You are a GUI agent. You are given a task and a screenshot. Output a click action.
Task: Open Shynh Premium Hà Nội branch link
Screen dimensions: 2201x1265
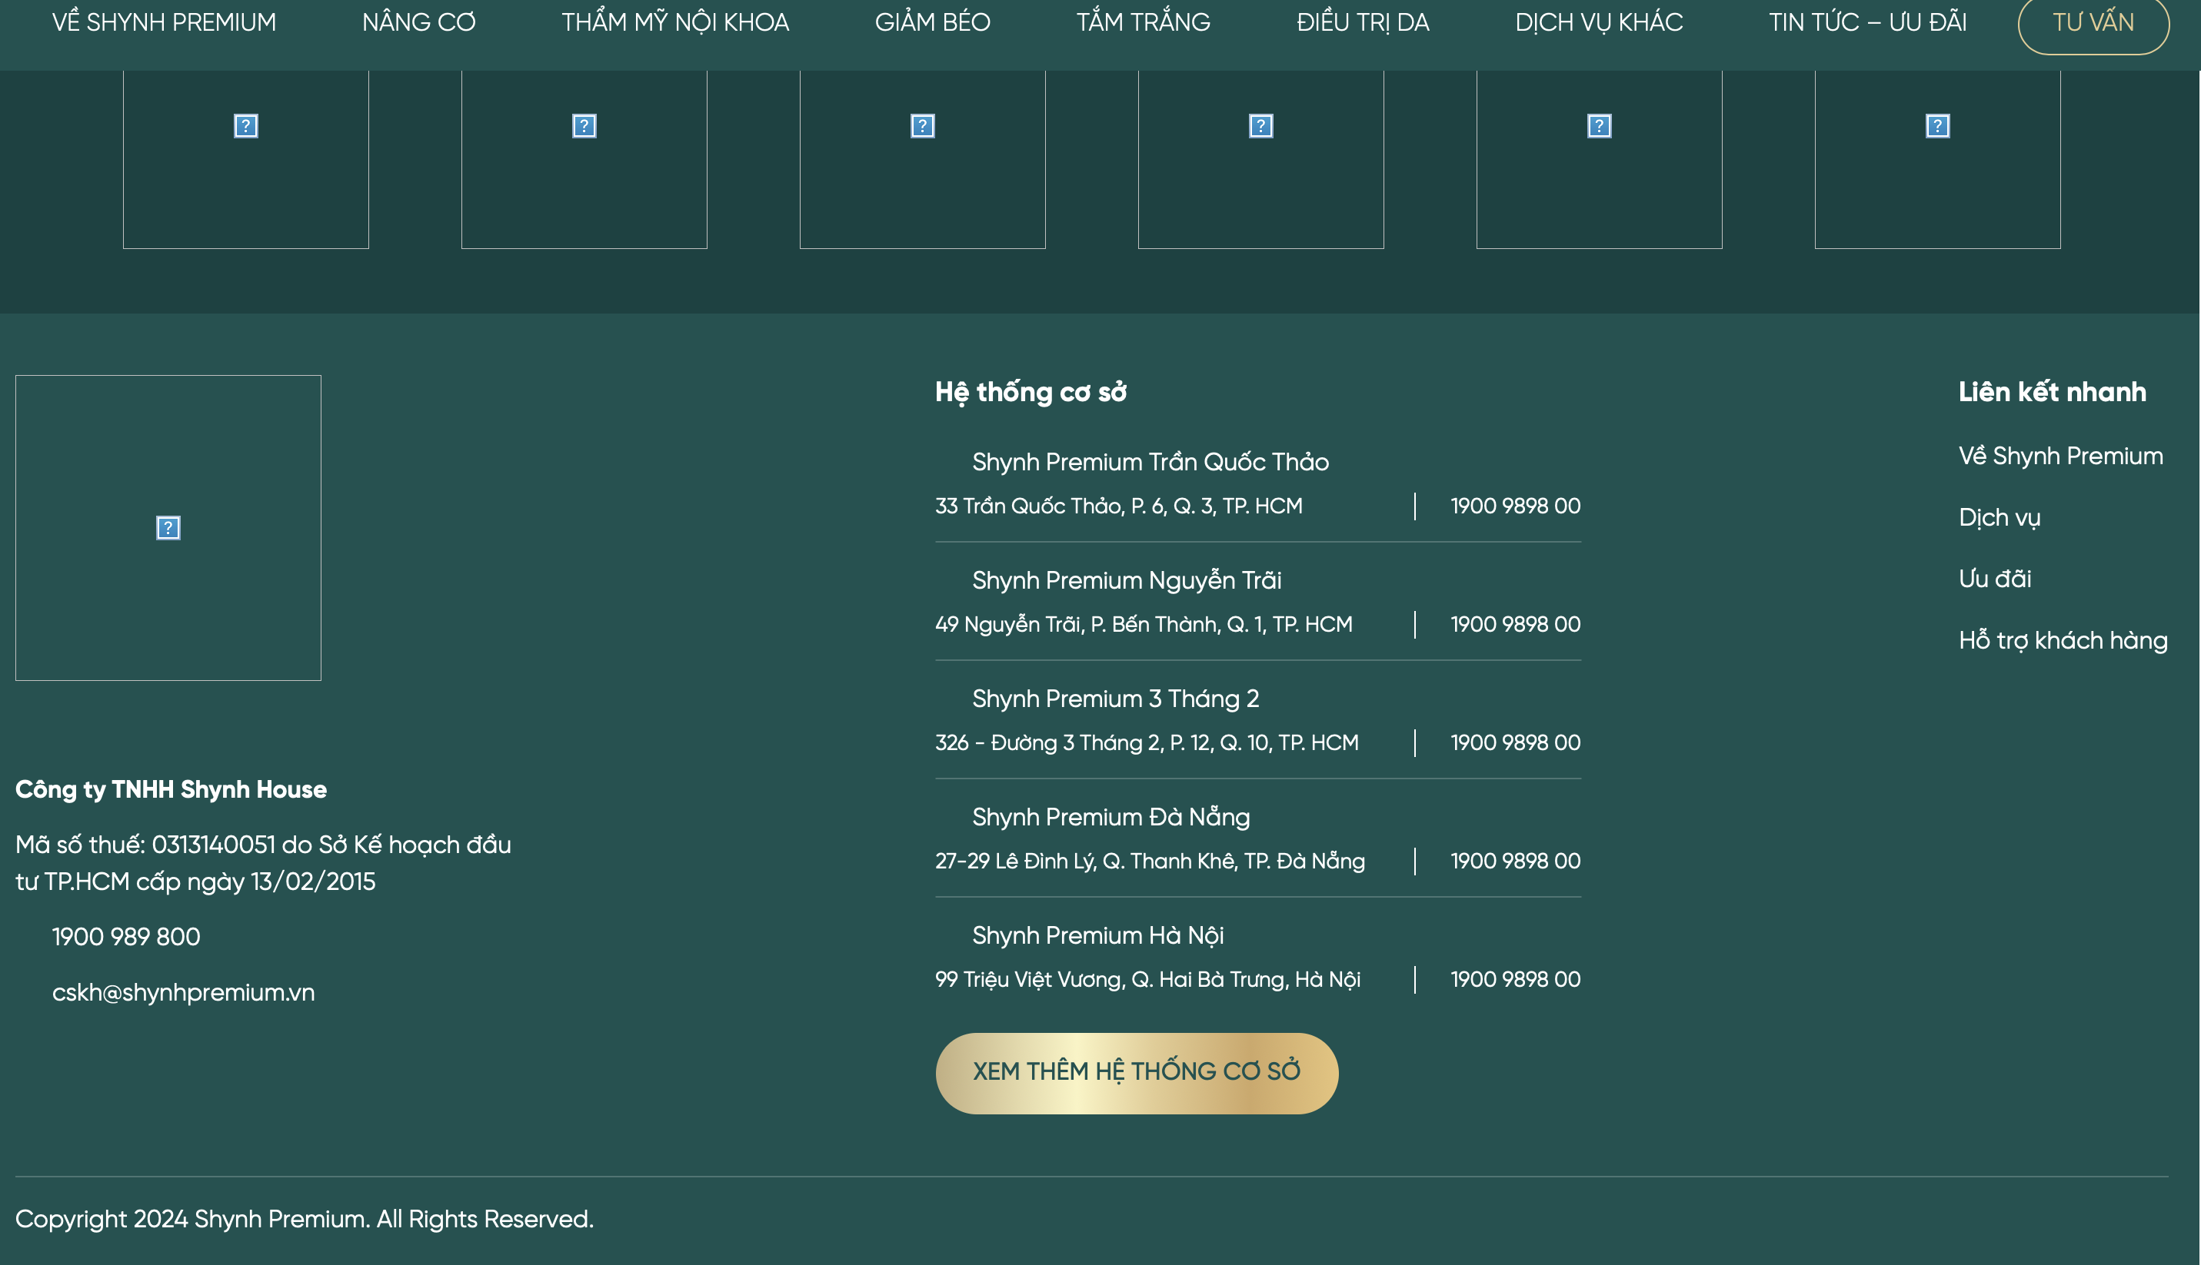tap(1097, 935)
